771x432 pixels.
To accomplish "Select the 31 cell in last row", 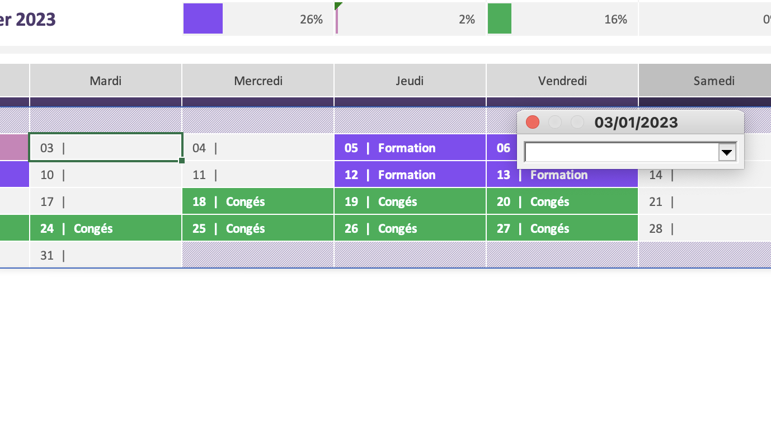I will [106, 255].
